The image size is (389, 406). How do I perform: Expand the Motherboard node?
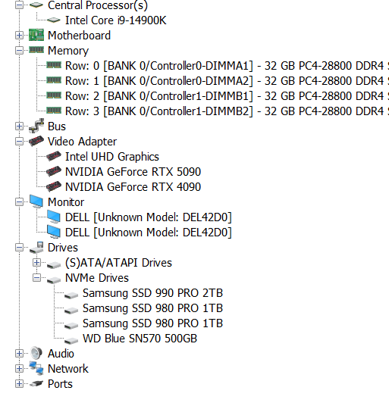coord(19,35)
